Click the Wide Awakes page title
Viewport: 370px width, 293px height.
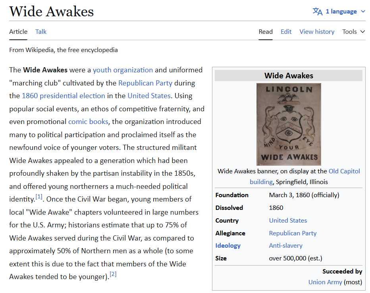click(52, 12)
